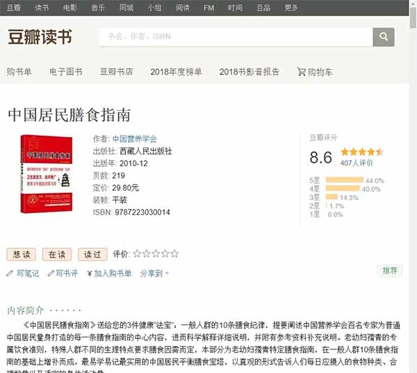Click the binding value 平装

120,200
